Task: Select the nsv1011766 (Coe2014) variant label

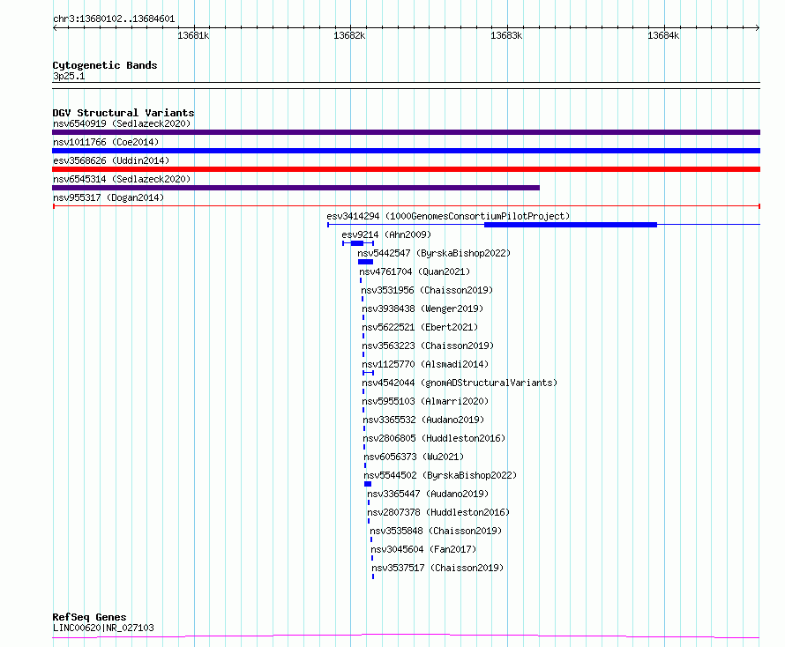Action: click(106, 142)
